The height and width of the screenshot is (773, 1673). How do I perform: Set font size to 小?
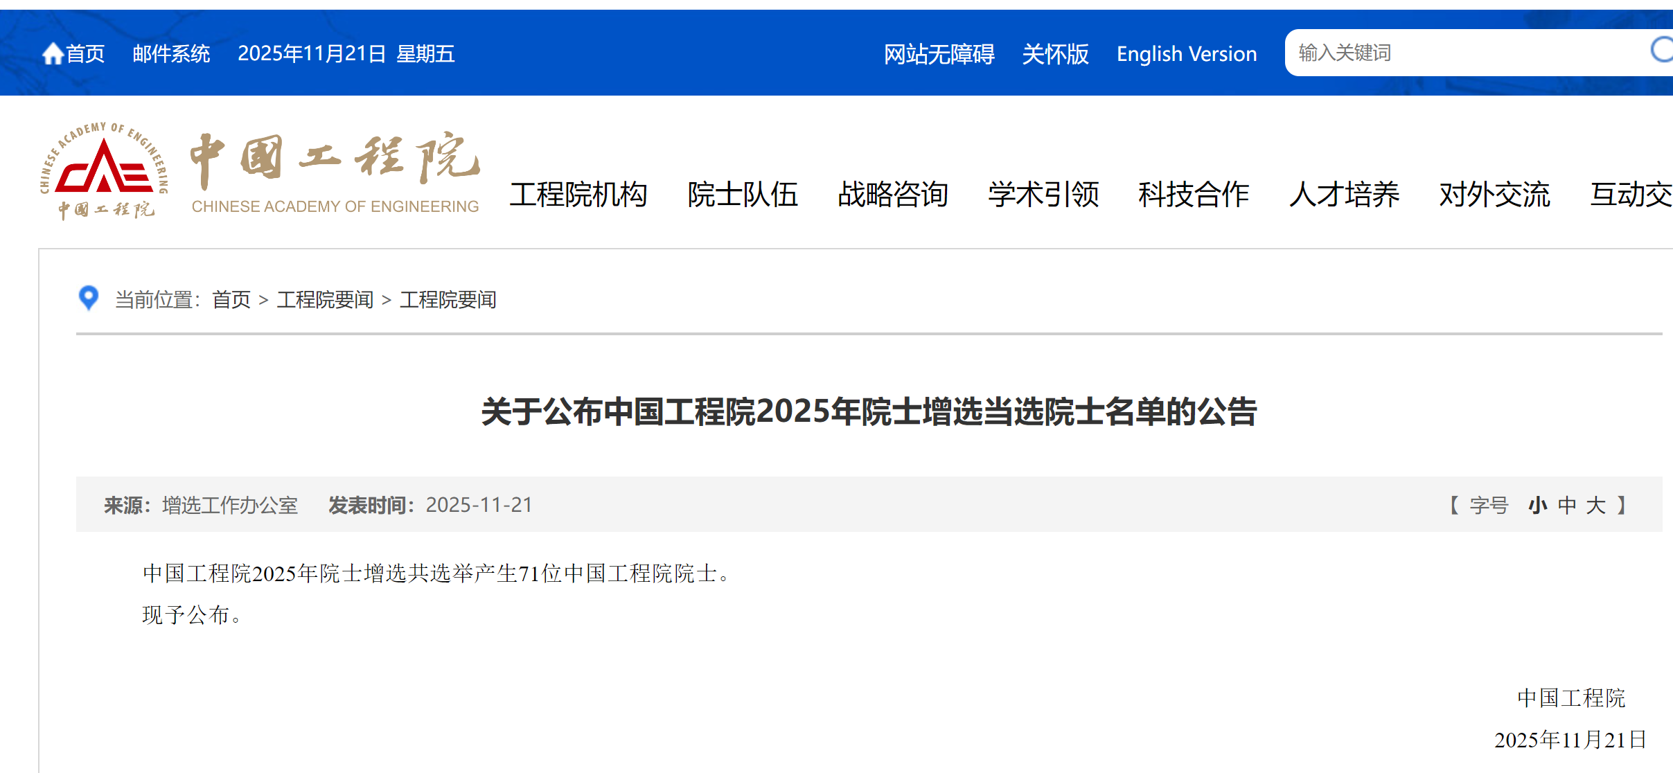(x=1538, y=505)
